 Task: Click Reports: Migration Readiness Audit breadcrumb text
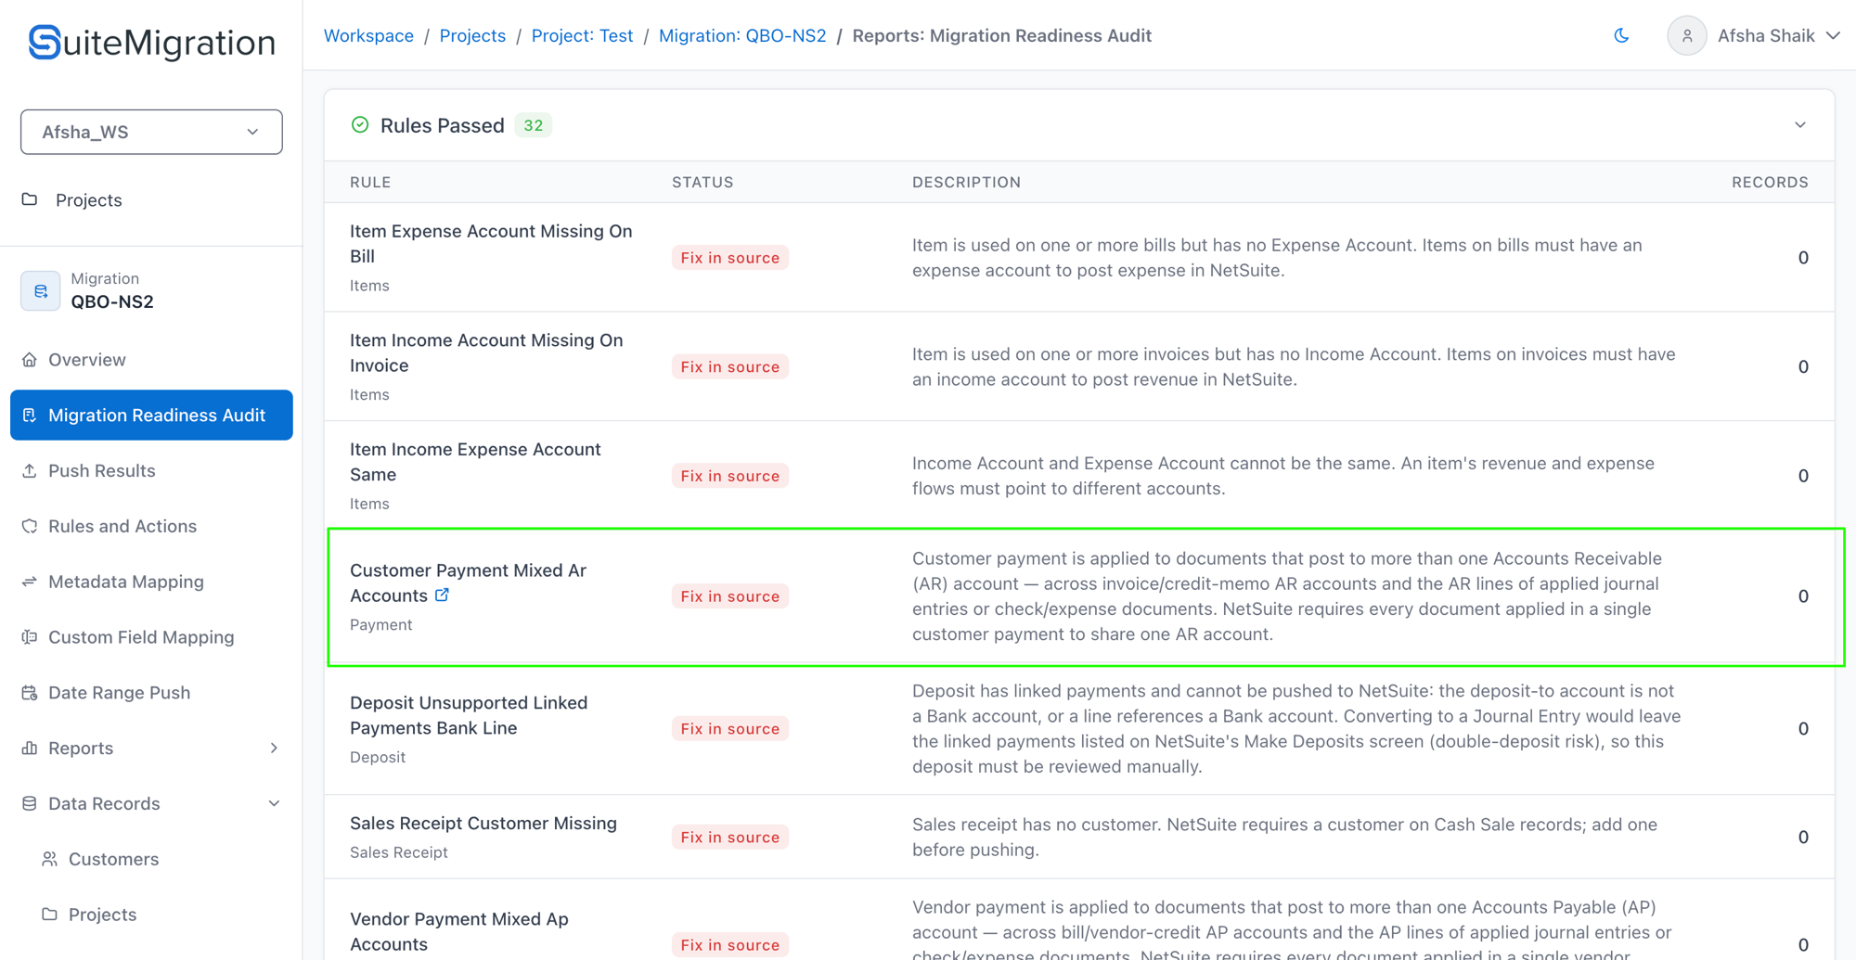1001,35
